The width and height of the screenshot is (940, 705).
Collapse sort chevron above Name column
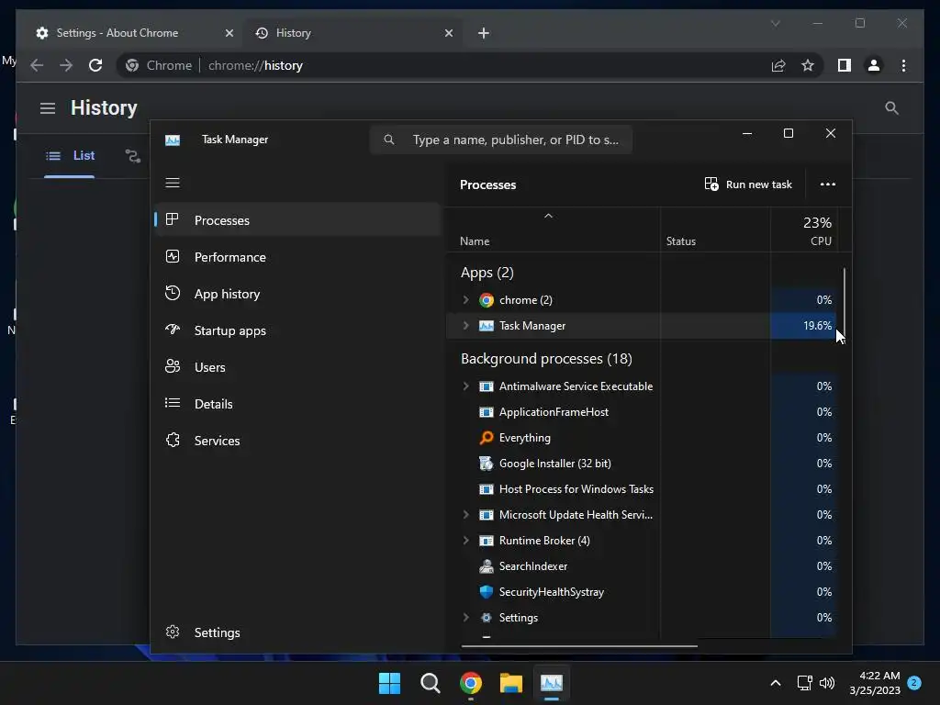[548, 216]
